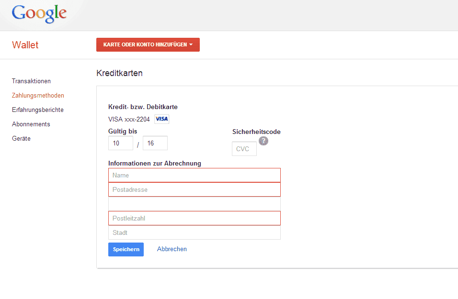Open Abonnements in the sidebar
The height and width of the screenshot is (299, 458).
31,124
